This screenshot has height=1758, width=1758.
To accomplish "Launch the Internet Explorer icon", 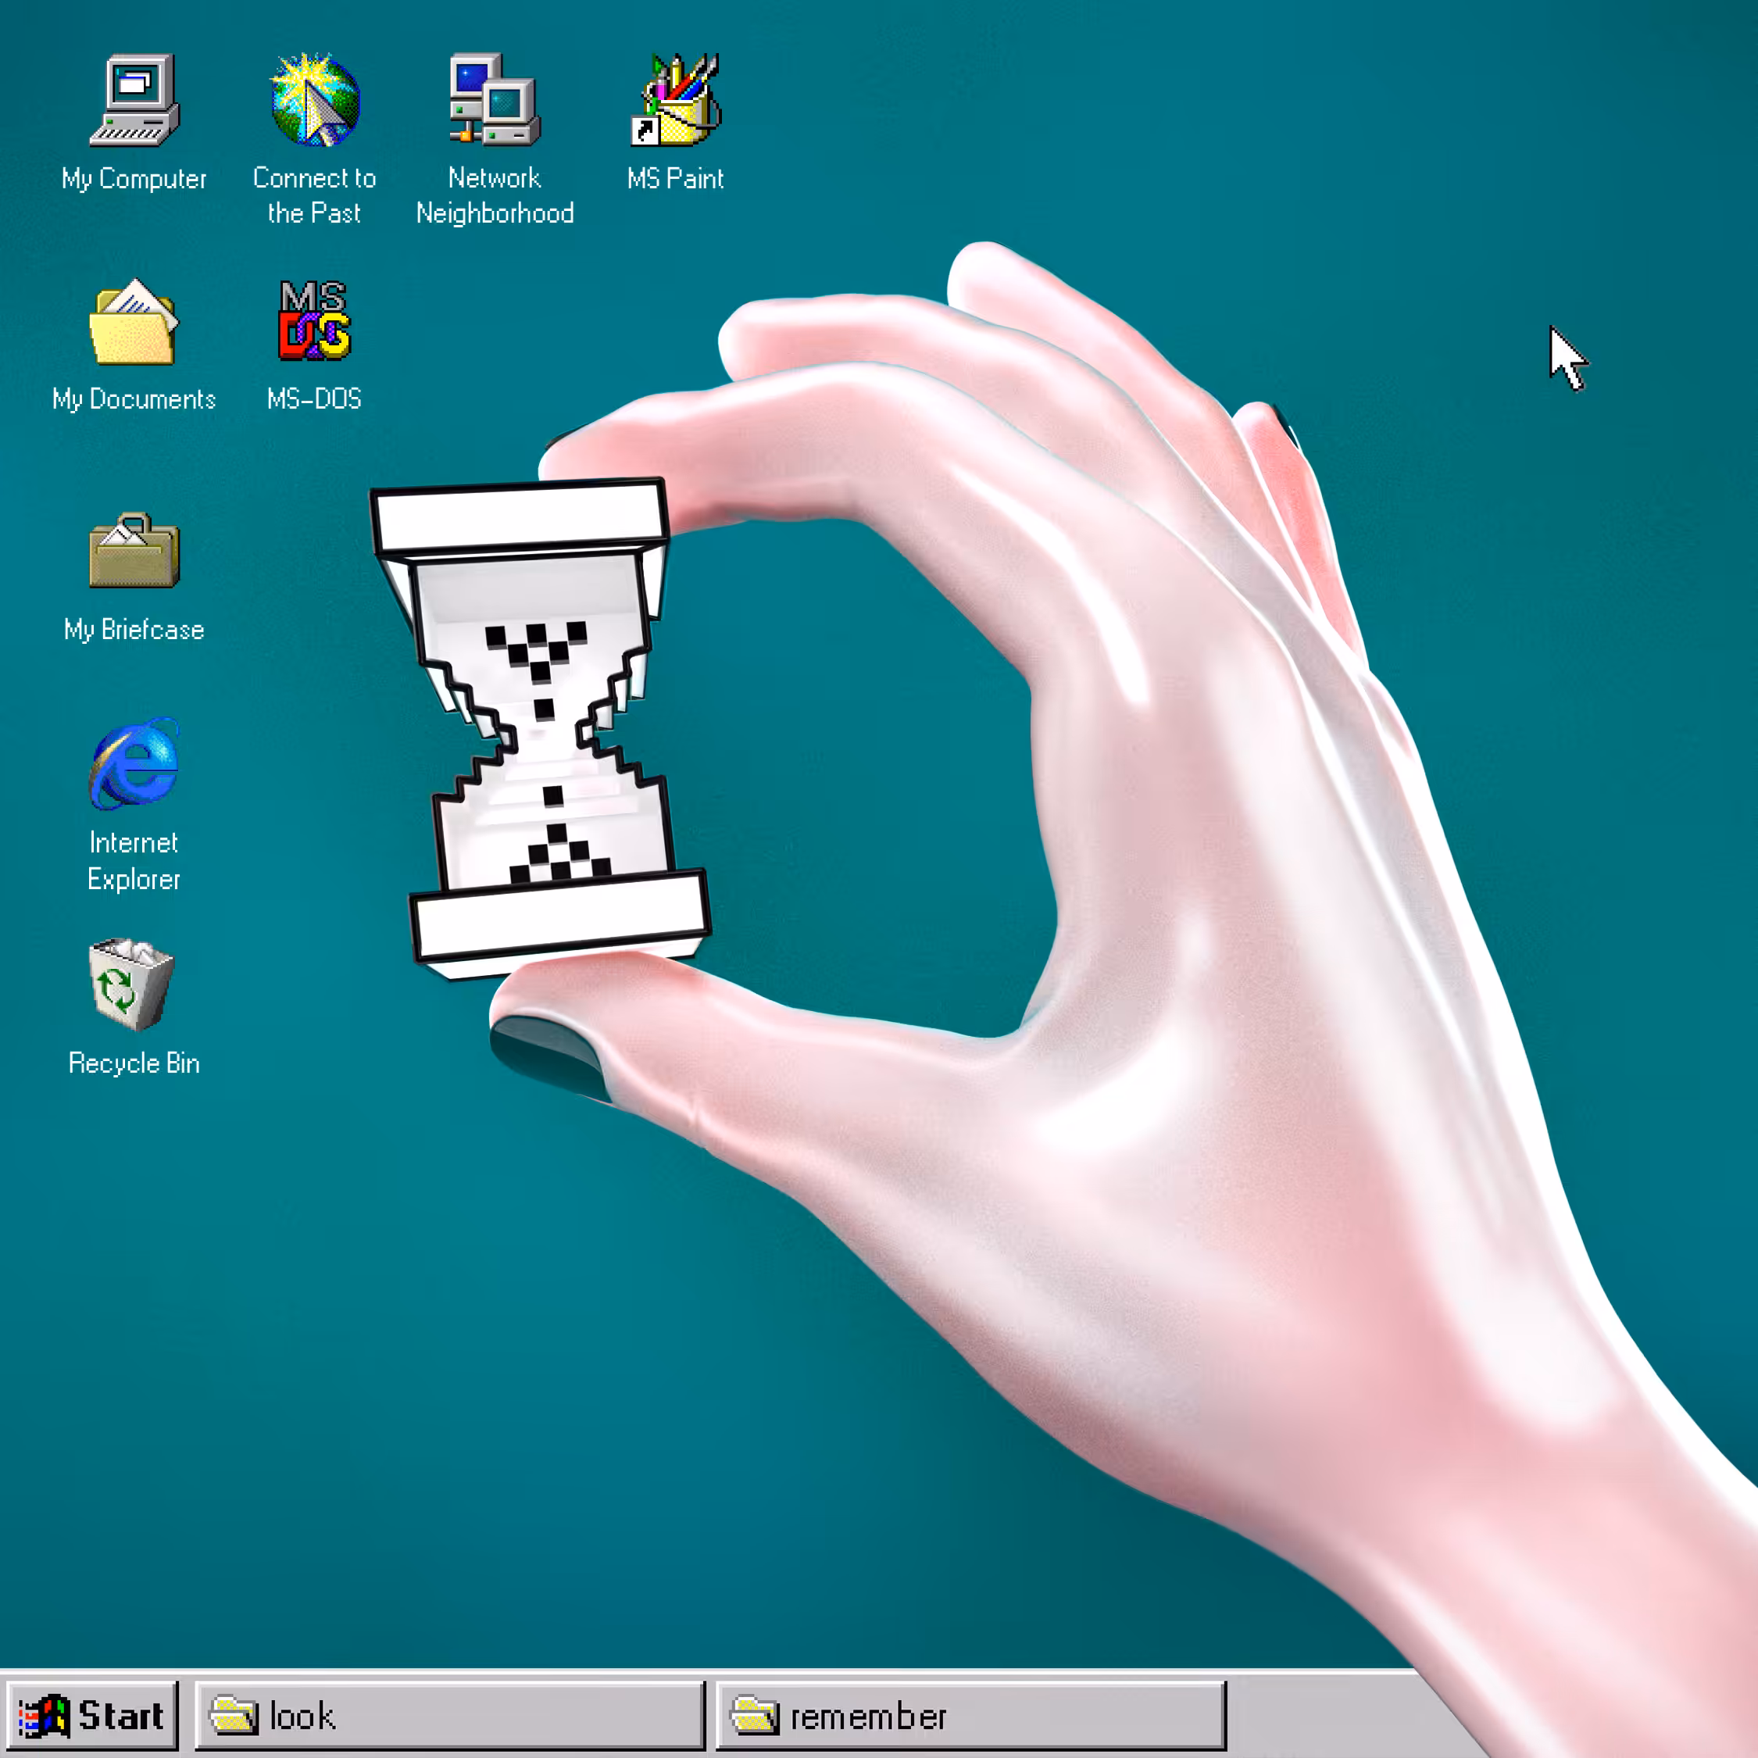I will [x=134, y=763].
